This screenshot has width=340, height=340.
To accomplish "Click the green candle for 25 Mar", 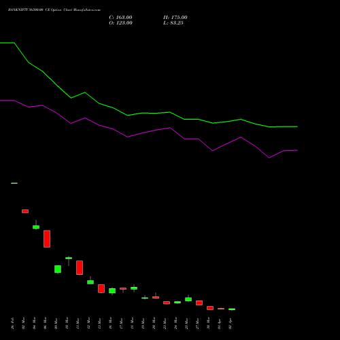I will [188, 299].
